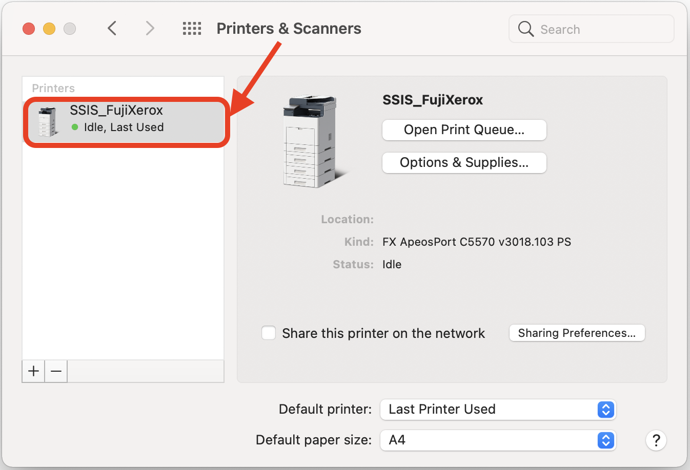
Task: Remove printer with the minus button
Action: [56, 371]
